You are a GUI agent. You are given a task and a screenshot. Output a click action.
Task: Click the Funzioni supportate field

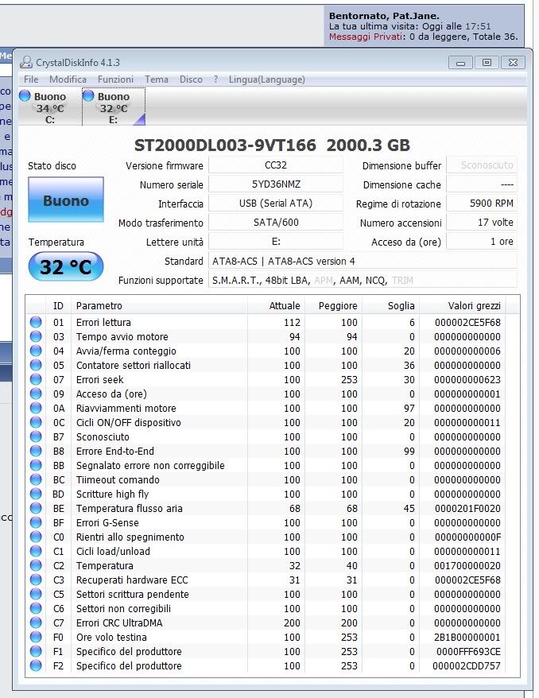[x=363, y=281]
